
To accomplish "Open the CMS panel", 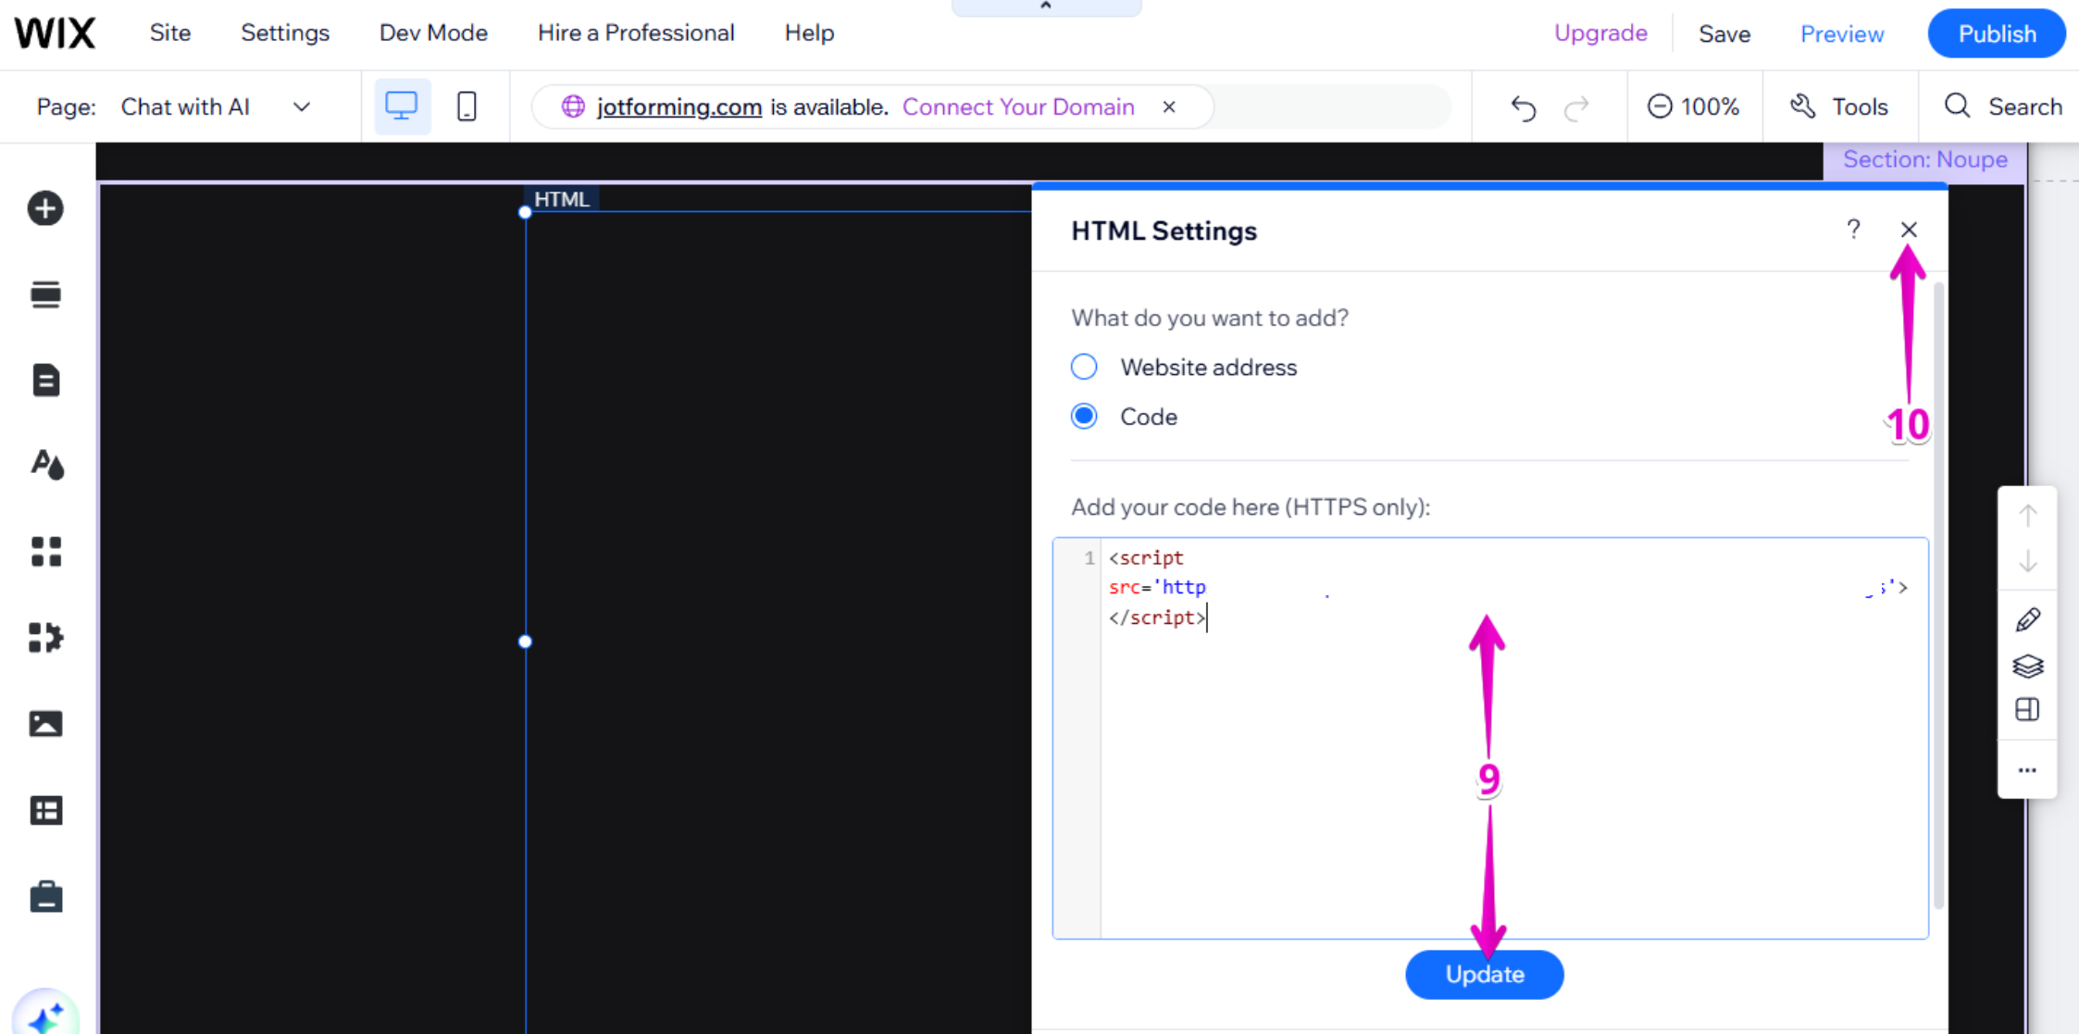I will pos(44,810).
